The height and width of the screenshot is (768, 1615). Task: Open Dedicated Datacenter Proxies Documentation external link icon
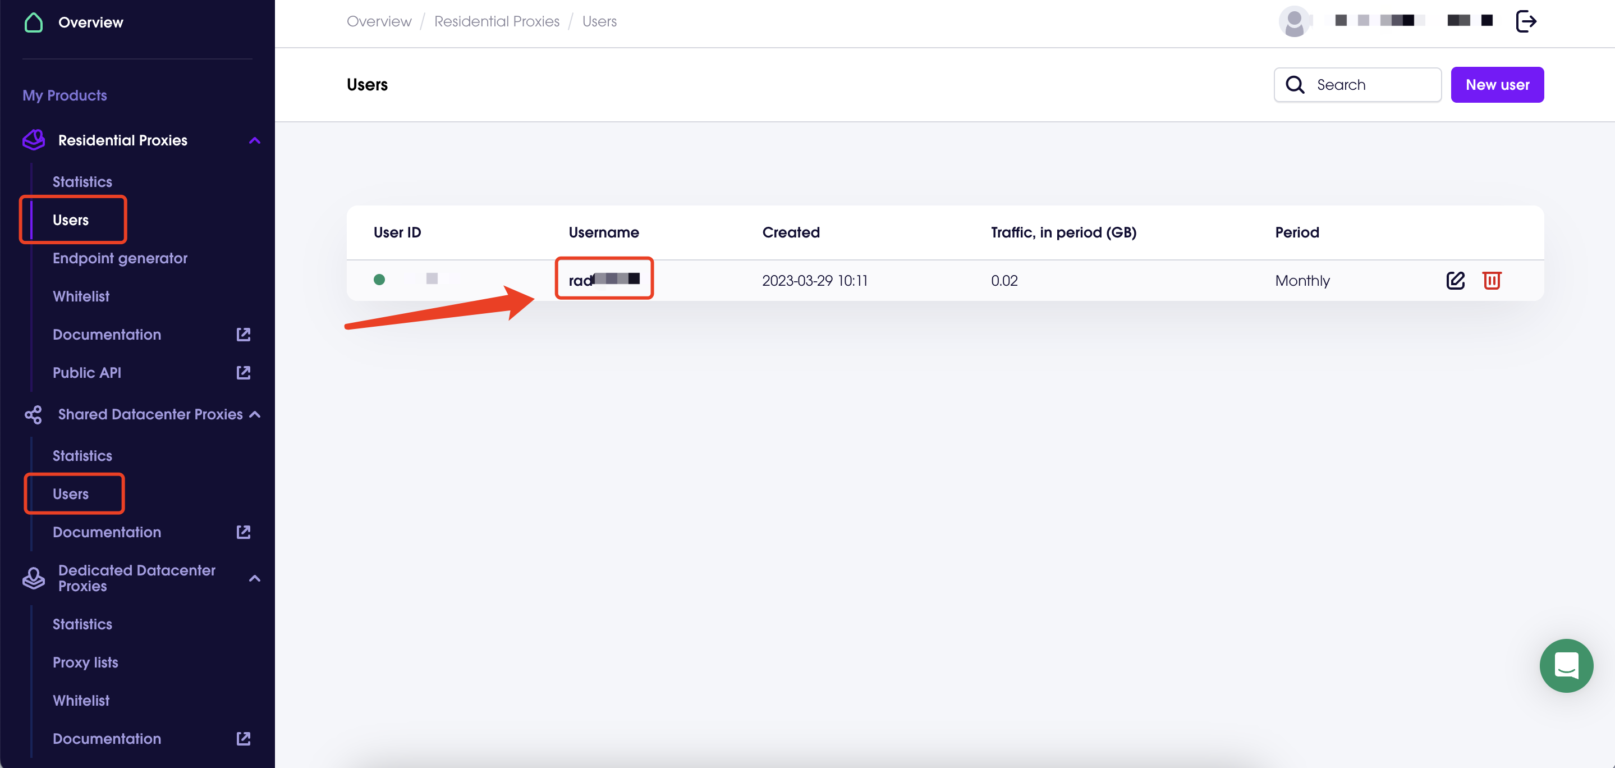click(x=243, y=738)
